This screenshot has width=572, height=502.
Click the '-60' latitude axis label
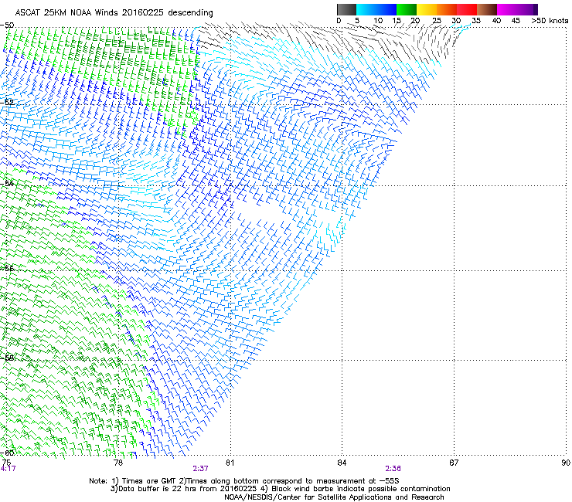click(x=7, y=453)
